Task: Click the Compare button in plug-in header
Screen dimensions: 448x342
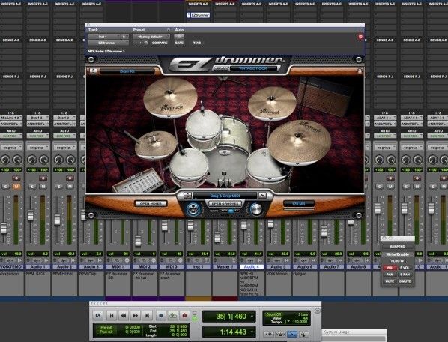Action: coord(160,43)
